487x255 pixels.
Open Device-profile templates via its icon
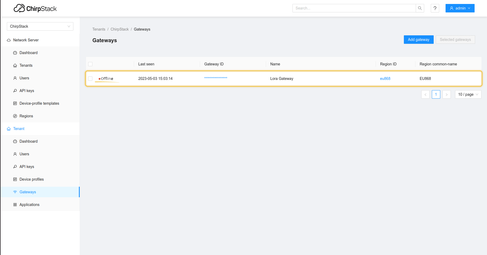pyautogui.click(x=15, y=103)
